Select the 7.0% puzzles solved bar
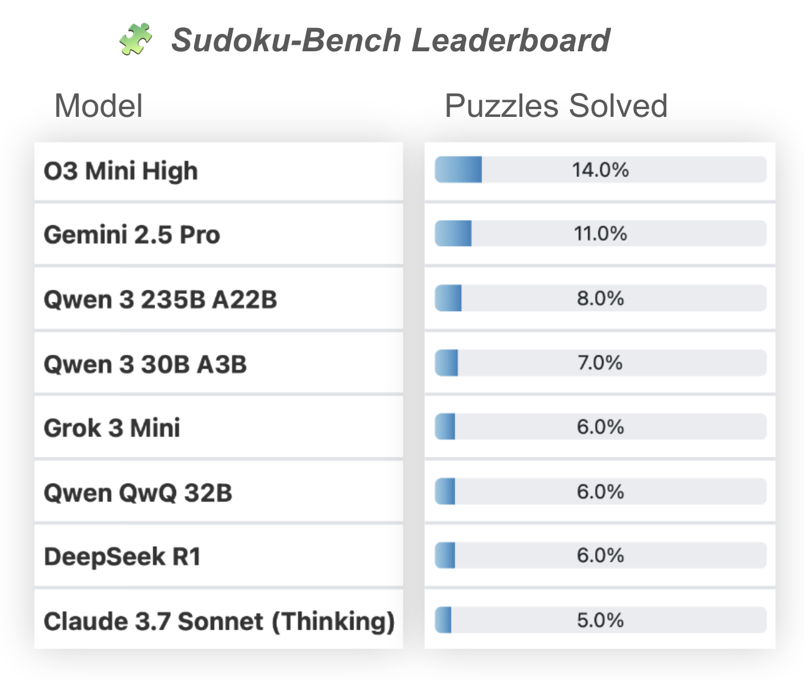Viewport: 804px width, 681px height. click(600, 363)
